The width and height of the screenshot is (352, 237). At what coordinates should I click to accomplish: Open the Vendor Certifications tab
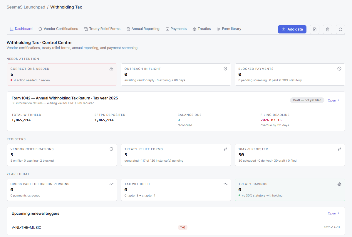point(58,29)
